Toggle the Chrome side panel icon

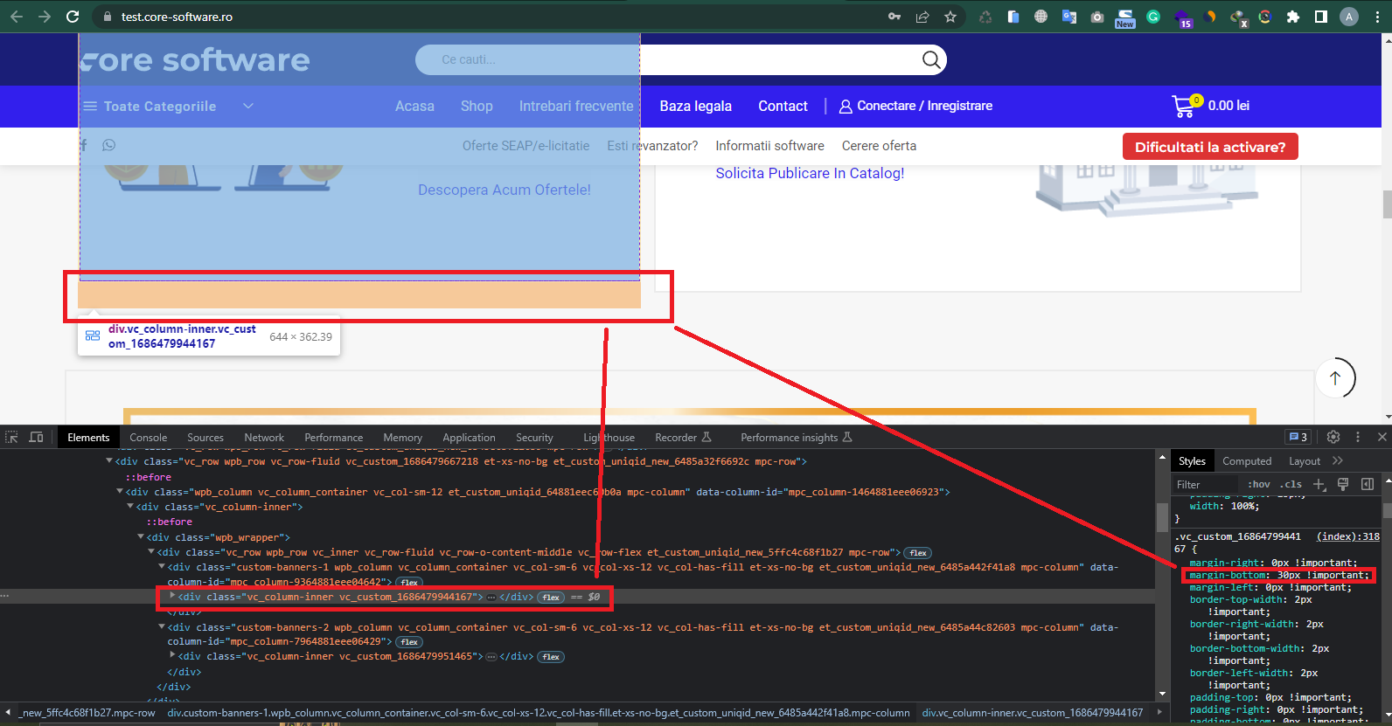point(1321,17)
